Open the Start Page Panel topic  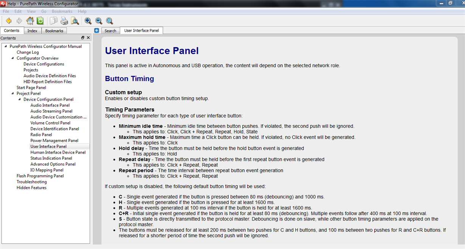tap(31, 88)
